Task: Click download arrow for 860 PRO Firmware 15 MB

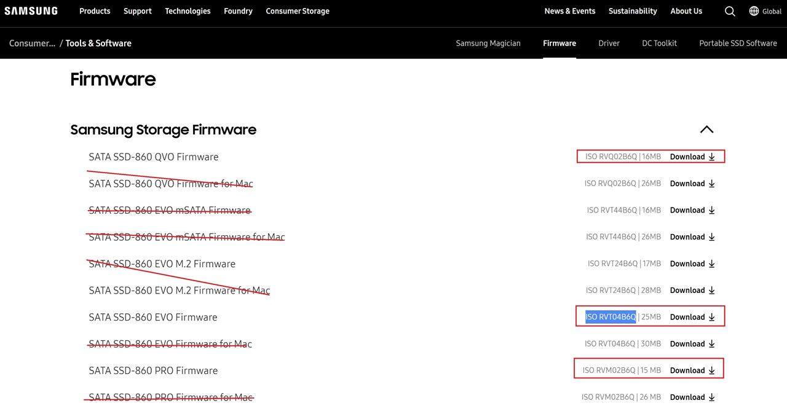Action: (711, 370)
